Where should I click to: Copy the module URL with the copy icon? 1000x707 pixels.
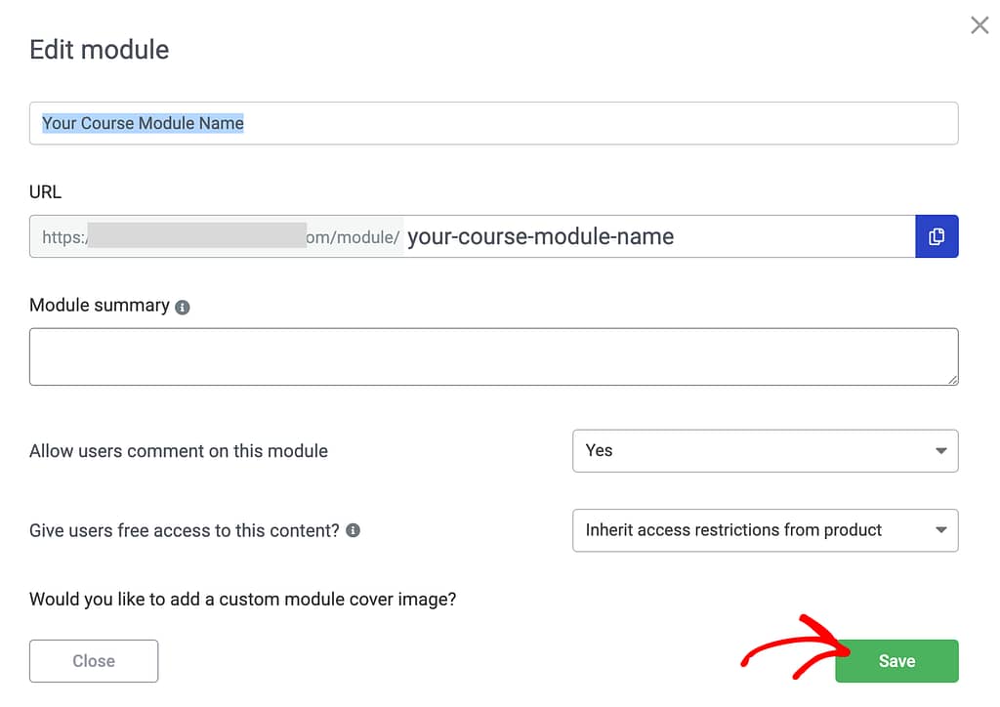[x=937, y=236]
